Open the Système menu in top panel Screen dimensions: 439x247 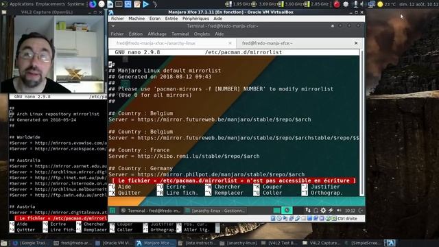pos(75,4)
